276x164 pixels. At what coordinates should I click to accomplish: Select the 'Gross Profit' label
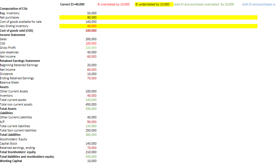coord(8,48)
